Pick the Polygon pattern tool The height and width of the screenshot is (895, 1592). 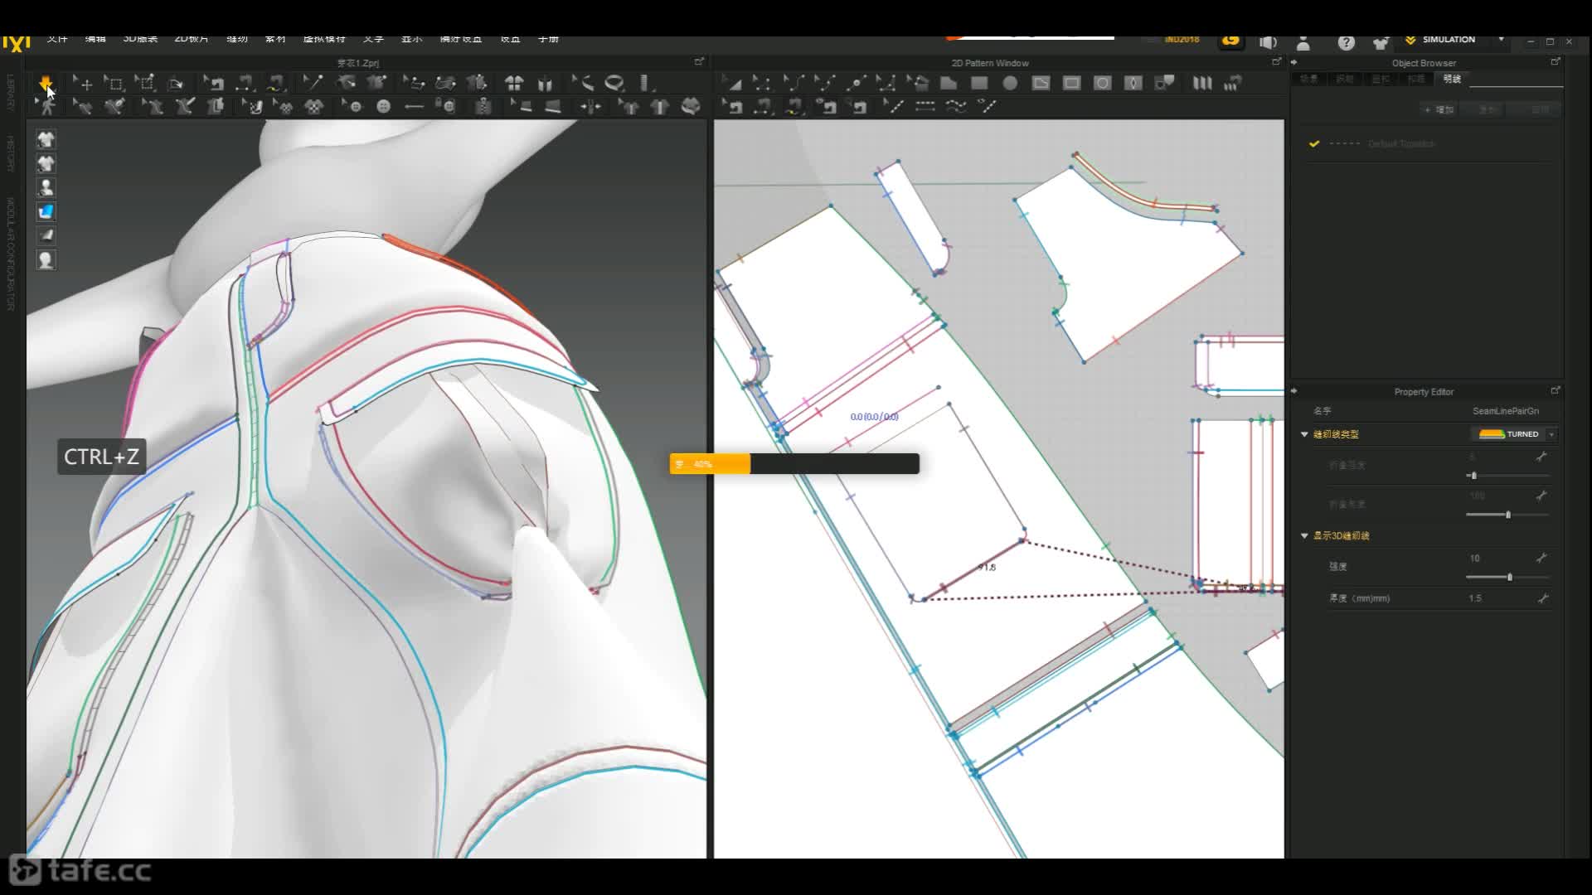click(x=949, y=83)
